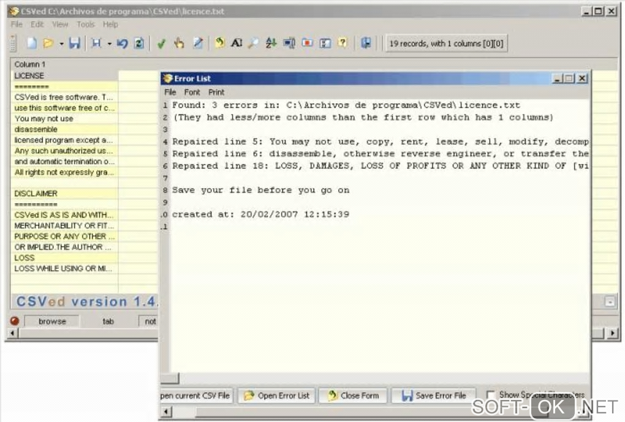Click the Save Error File button
Viewport: 625px width, 422px height.
click(434, 396)
